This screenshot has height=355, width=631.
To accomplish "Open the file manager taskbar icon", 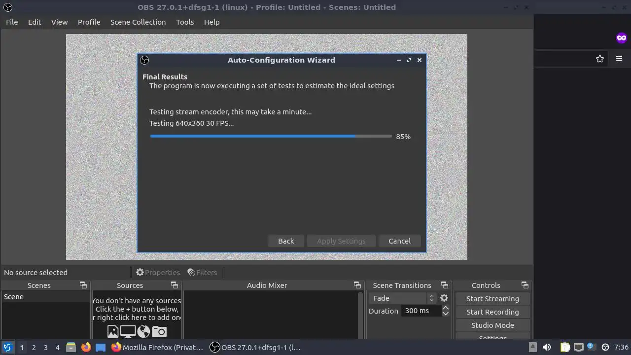I will [71, 347].
